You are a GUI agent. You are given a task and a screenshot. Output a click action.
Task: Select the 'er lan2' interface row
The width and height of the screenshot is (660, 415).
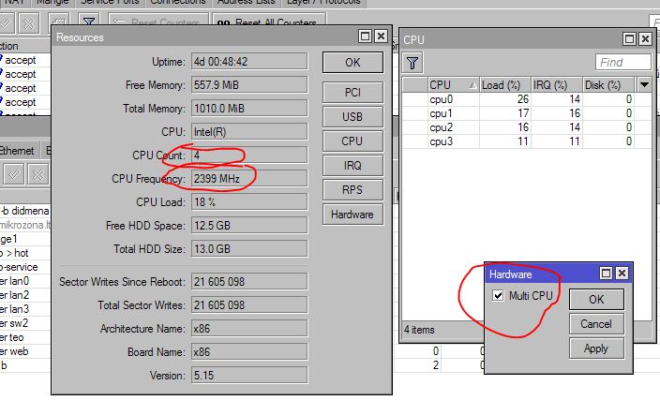25,295
